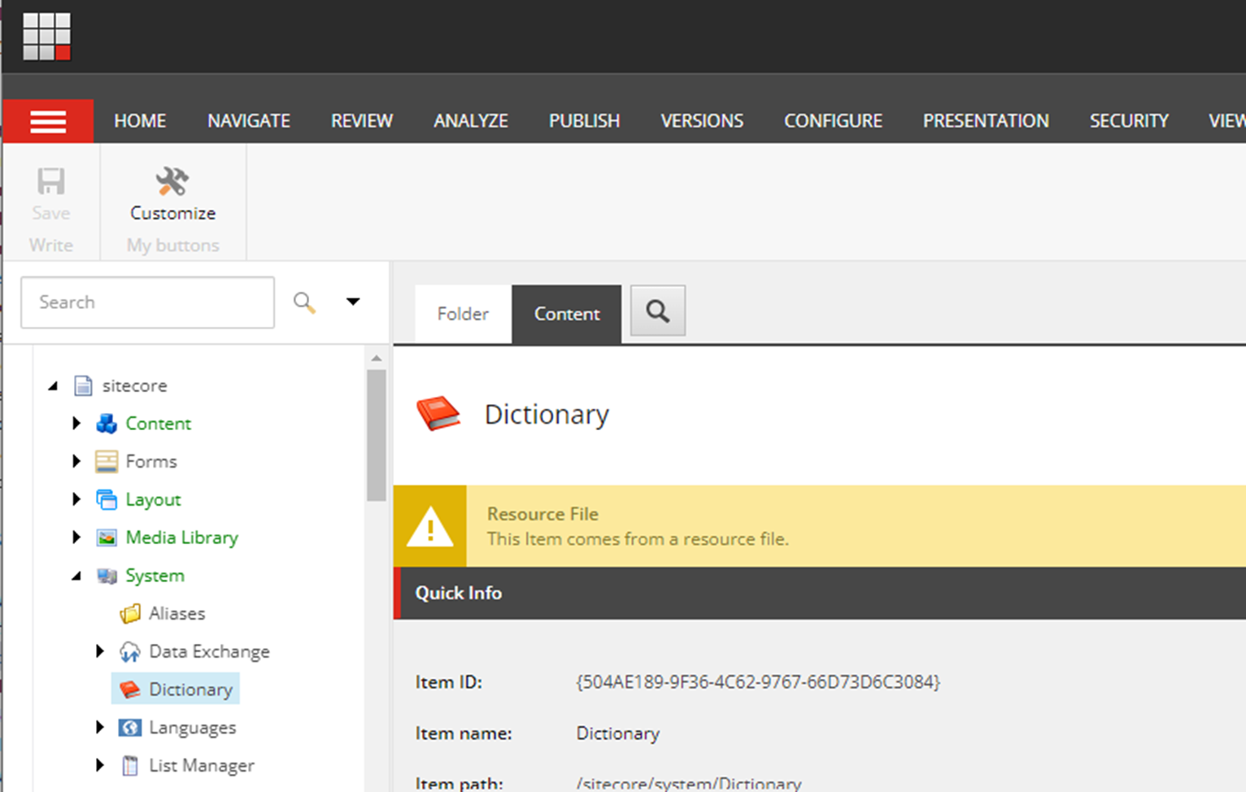
Task: Click the large Dictionary book header icon
Action: tap(438, 413)
